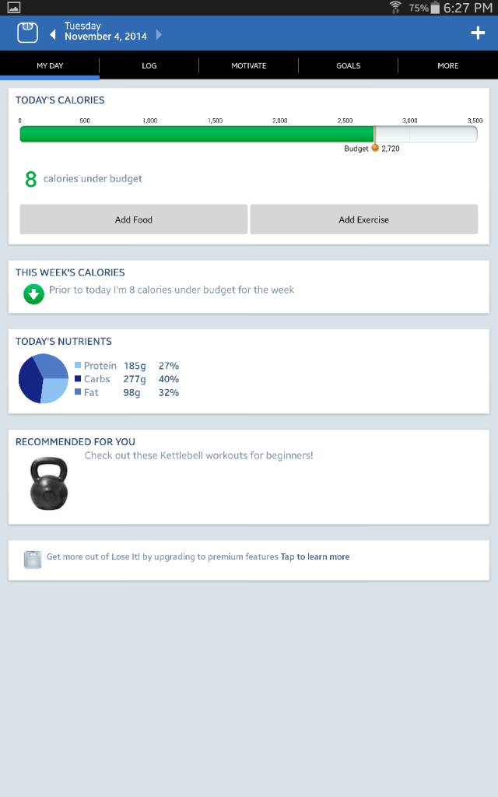Image resolution: width=498 pixels, height=797 pixels.
Task: Open Kettlebell workouts for beginners link
Action: point(198,455)
